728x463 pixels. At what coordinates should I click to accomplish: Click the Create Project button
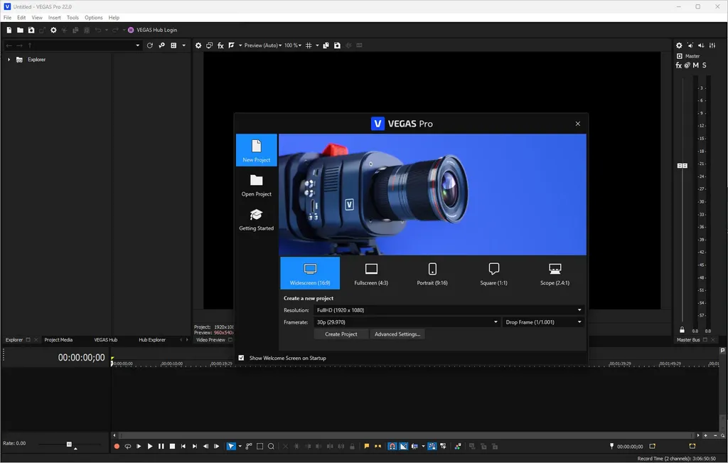pos(341,334)
